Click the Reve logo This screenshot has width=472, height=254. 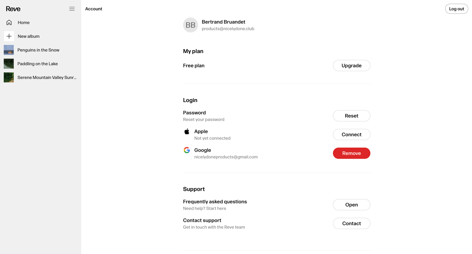tap(13, 9)
